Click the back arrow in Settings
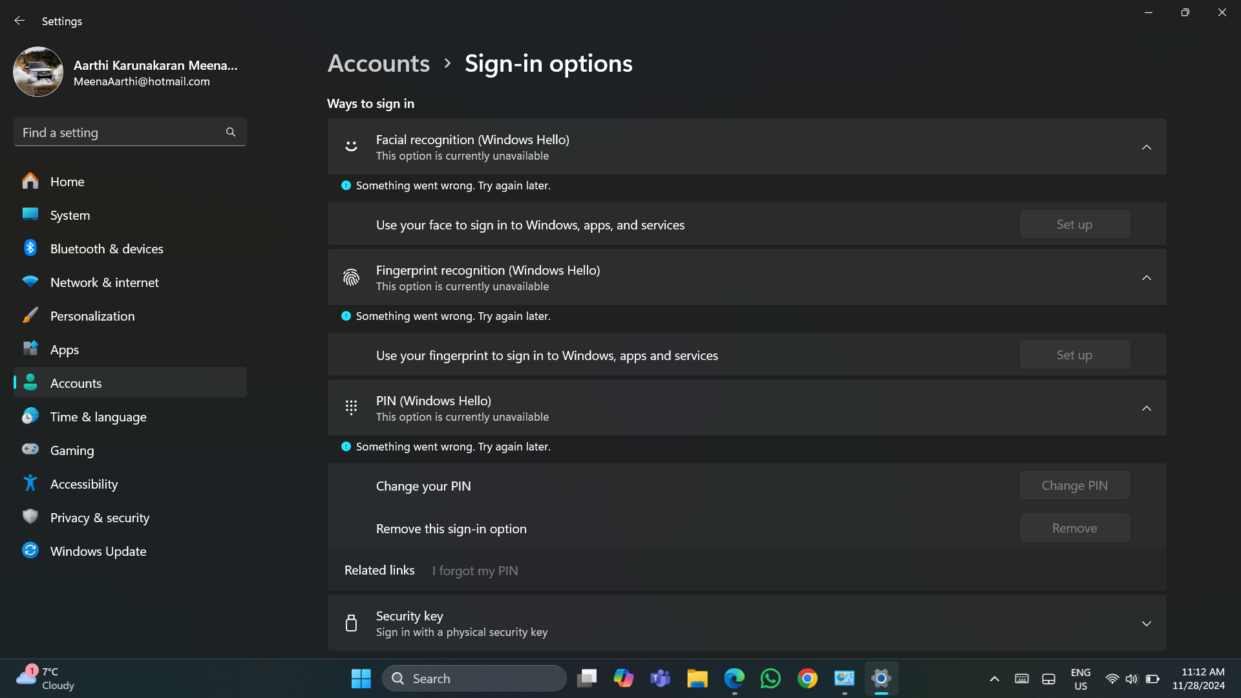1241x698 pixels. point(19,21)
